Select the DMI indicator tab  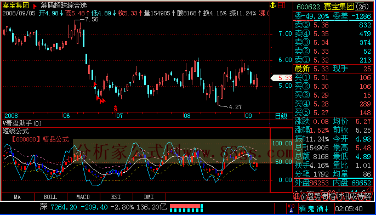149,197
